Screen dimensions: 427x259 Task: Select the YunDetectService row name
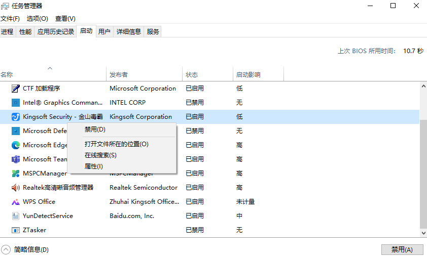tap(48, 216)
